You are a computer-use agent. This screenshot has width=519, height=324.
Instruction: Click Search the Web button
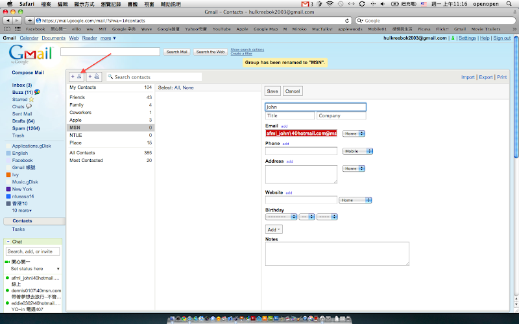tap(210, 52)
